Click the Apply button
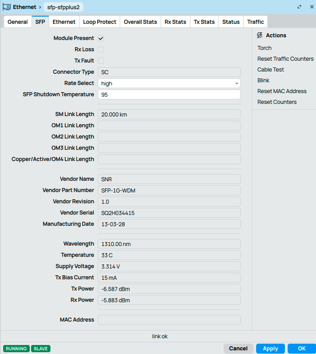 coord(271,348)
